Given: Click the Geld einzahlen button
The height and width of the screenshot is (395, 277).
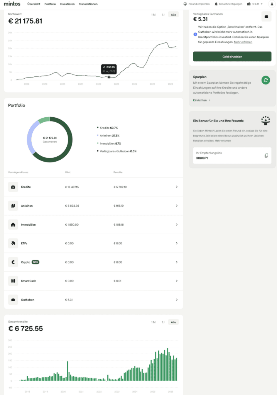Looking at the screenshot, I should point(232,57).
